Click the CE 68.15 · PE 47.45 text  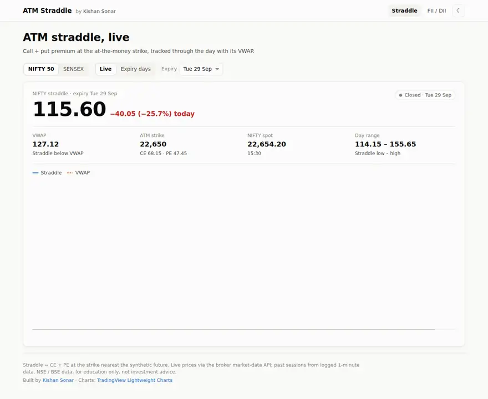click(x=164, y=154)
